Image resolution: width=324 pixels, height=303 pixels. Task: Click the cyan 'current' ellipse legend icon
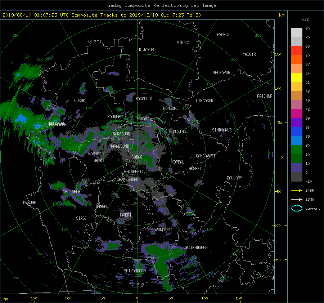tap(297, 208)
